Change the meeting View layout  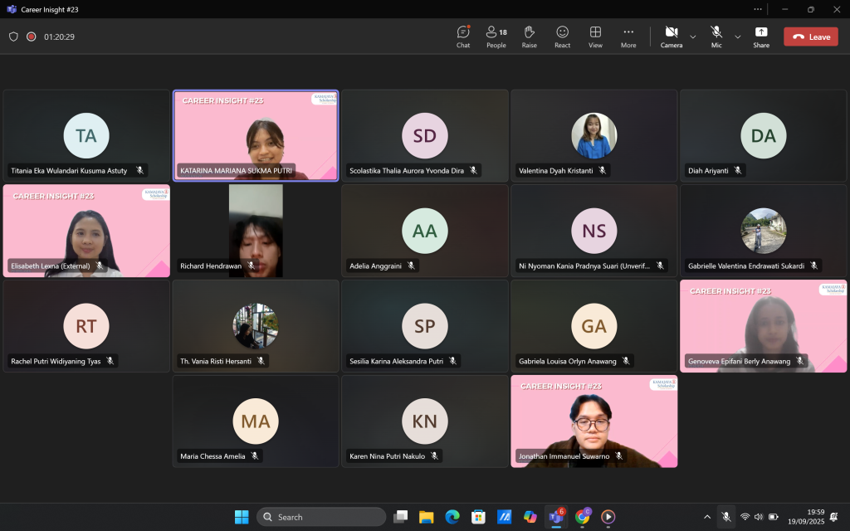coord(595,37)
